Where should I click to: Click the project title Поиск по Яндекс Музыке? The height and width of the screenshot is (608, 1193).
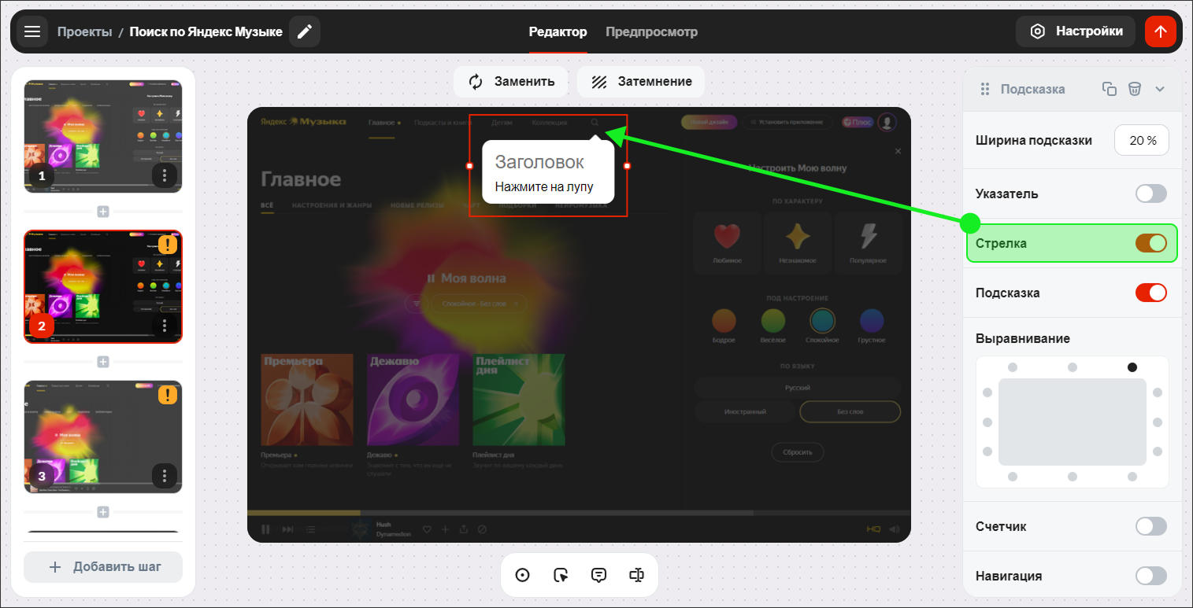[x=206, y=32]
